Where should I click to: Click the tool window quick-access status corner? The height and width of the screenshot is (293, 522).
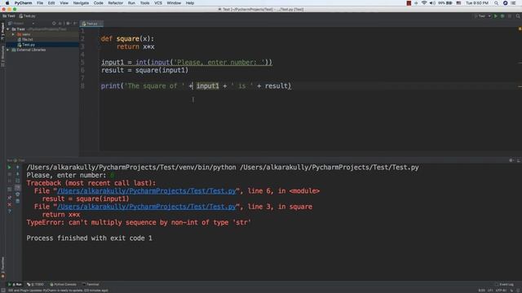pyautogui.click(x=3, y=291)
